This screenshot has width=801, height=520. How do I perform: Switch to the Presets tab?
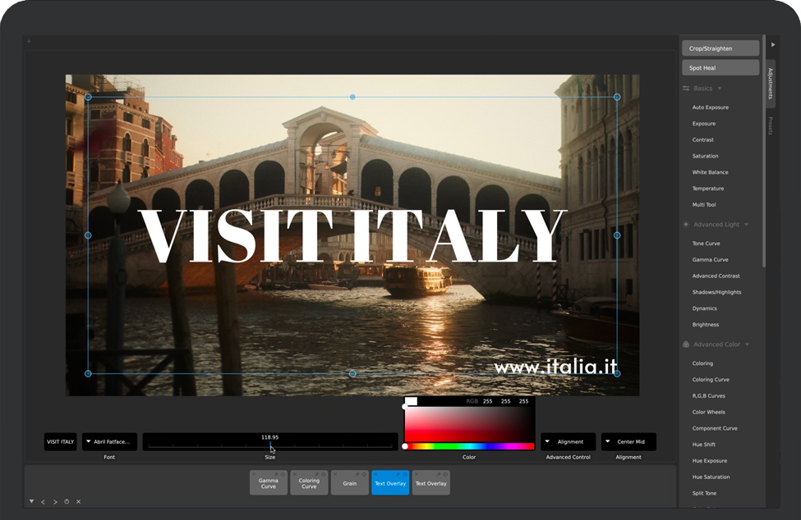pos(771,125)
